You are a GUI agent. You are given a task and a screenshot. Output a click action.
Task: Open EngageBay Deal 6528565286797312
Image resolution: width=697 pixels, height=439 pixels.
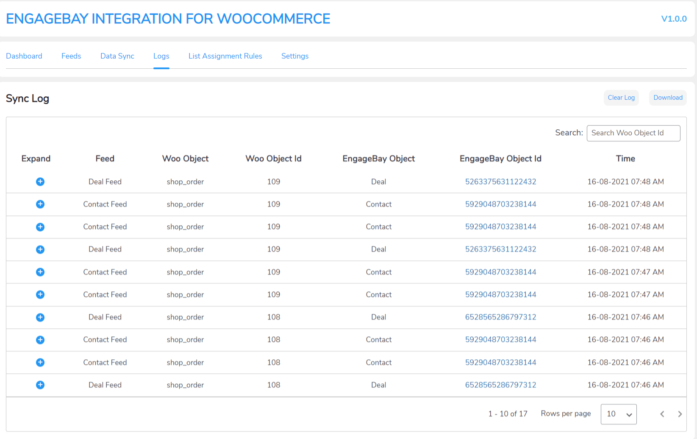[x=500, y=317]
